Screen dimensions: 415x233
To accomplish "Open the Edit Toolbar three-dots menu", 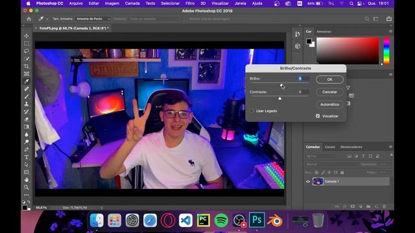I will tap(27, 195).
